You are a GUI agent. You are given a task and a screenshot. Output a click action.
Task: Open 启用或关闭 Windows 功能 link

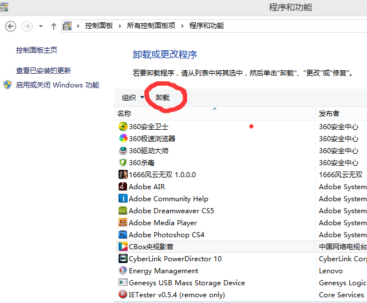coord(57,85)
